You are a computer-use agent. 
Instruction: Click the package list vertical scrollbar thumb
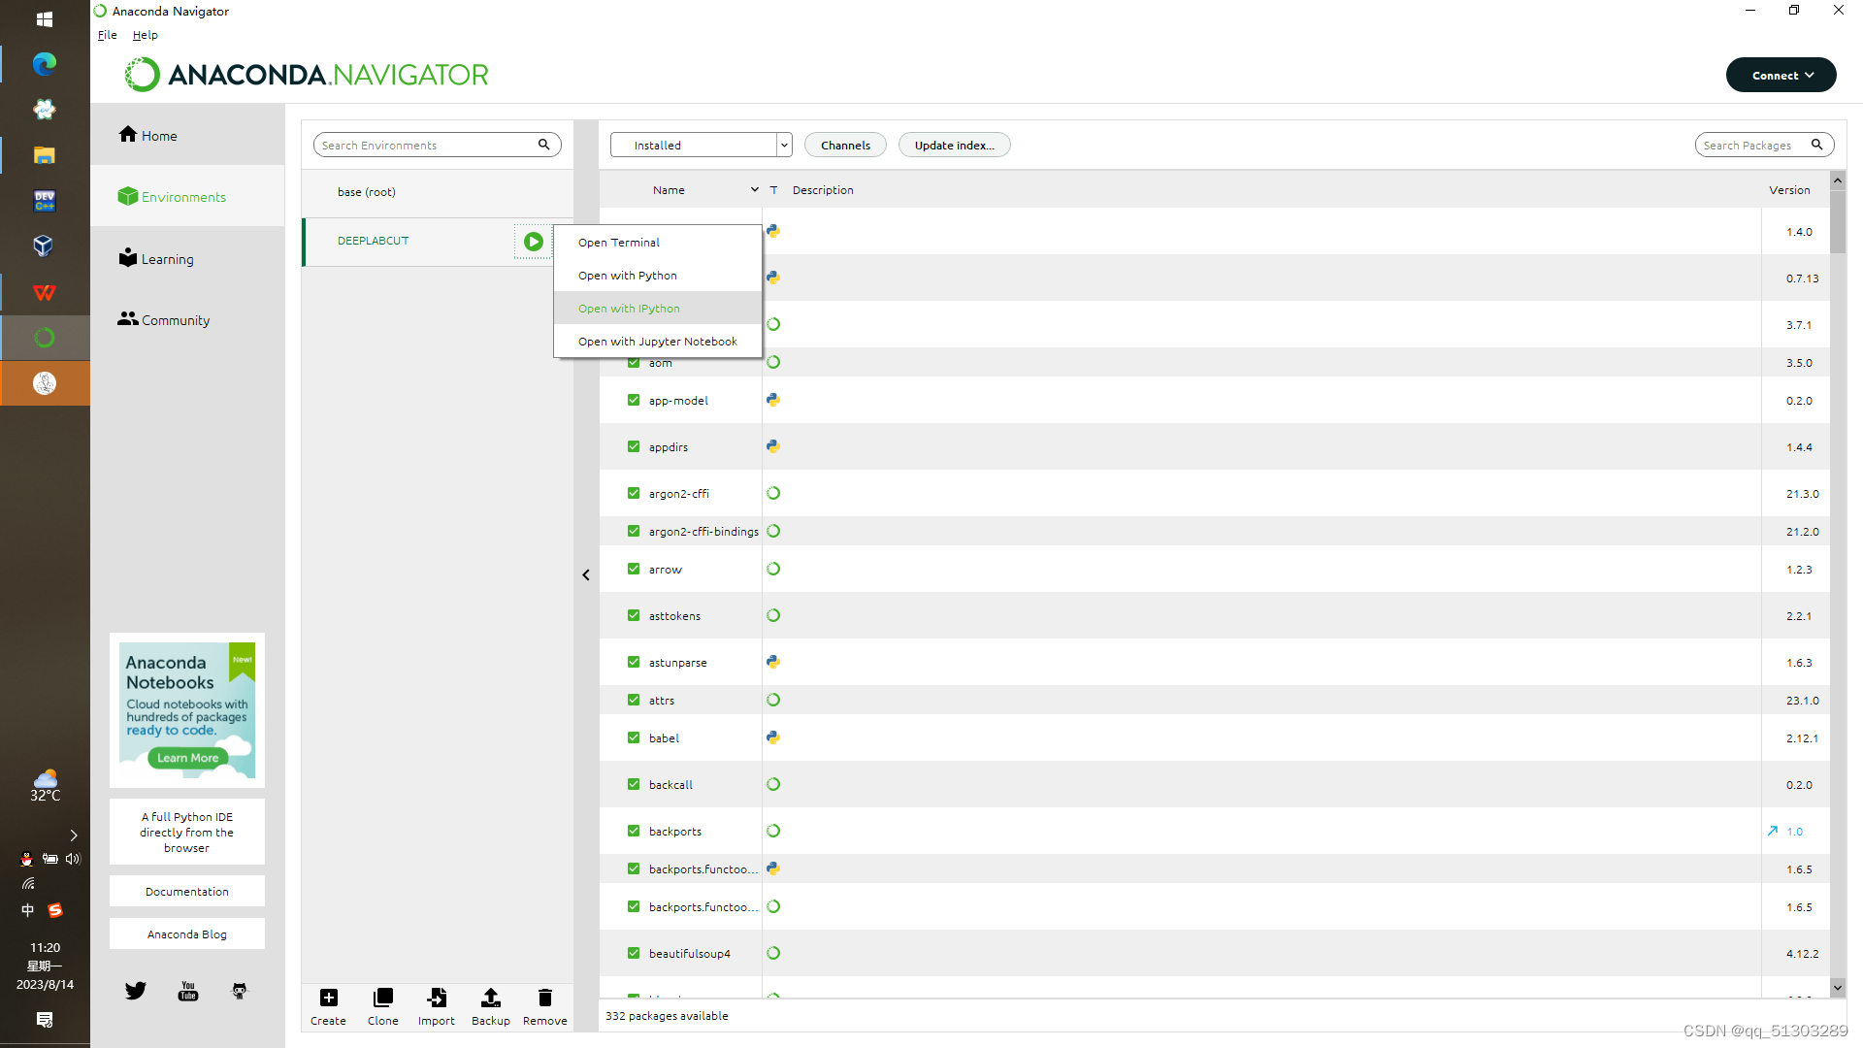(1838, 221)
